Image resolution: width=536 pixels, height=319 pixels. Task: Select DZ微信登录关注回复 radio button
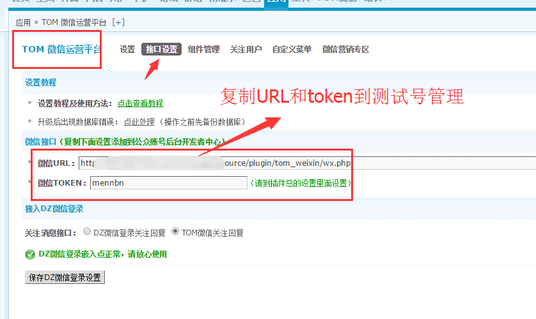coord(87,232)
